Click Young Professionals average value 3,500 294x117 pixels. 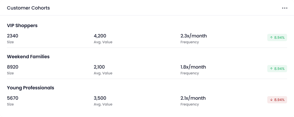pyautogui.click(x=100, y=98)
